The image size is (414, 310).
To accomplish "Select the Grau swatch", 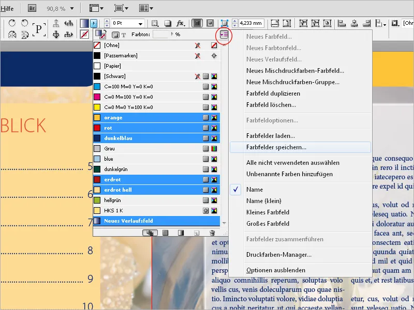I will tap(157, 148).
